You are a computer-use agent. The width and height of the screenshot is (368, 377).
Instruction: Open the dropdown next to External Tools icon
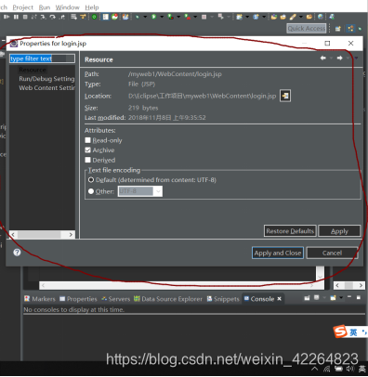pos(195,17)
